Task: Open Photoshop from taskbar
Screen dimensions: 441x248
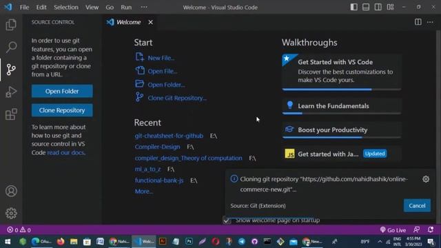Action: (189, 242)
